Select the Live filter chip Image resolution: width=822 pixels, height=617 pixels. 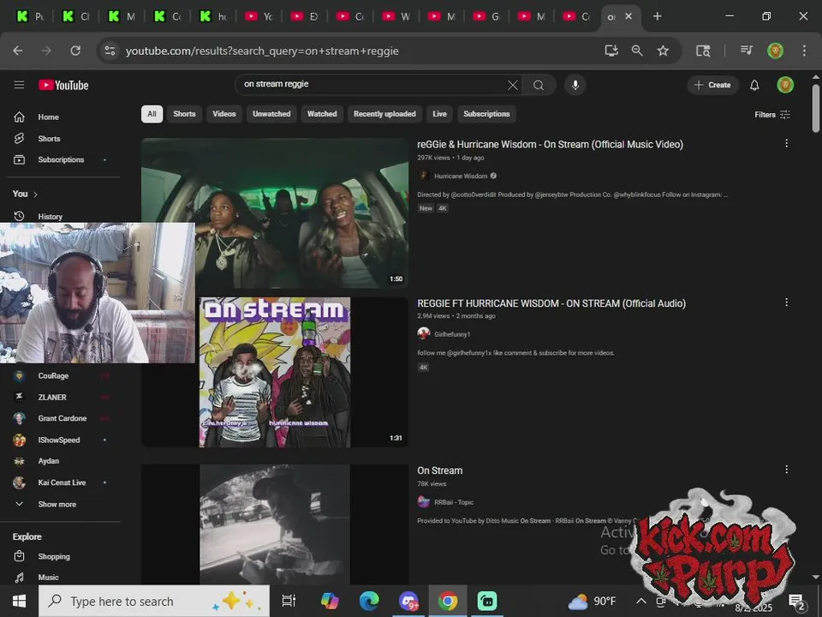(x=440, y=114)
